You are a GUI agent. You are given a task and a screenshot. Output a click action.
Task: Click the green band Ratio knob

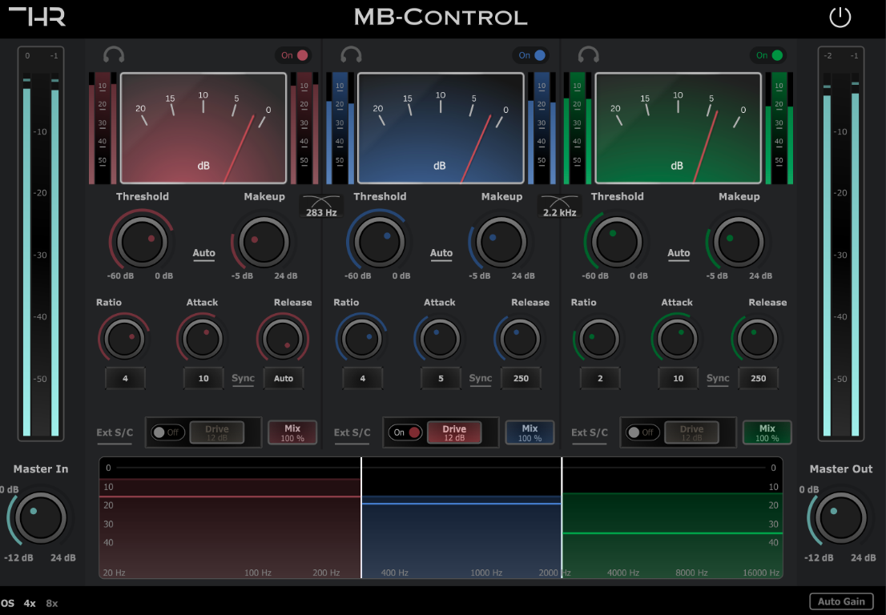click(599, 339)
